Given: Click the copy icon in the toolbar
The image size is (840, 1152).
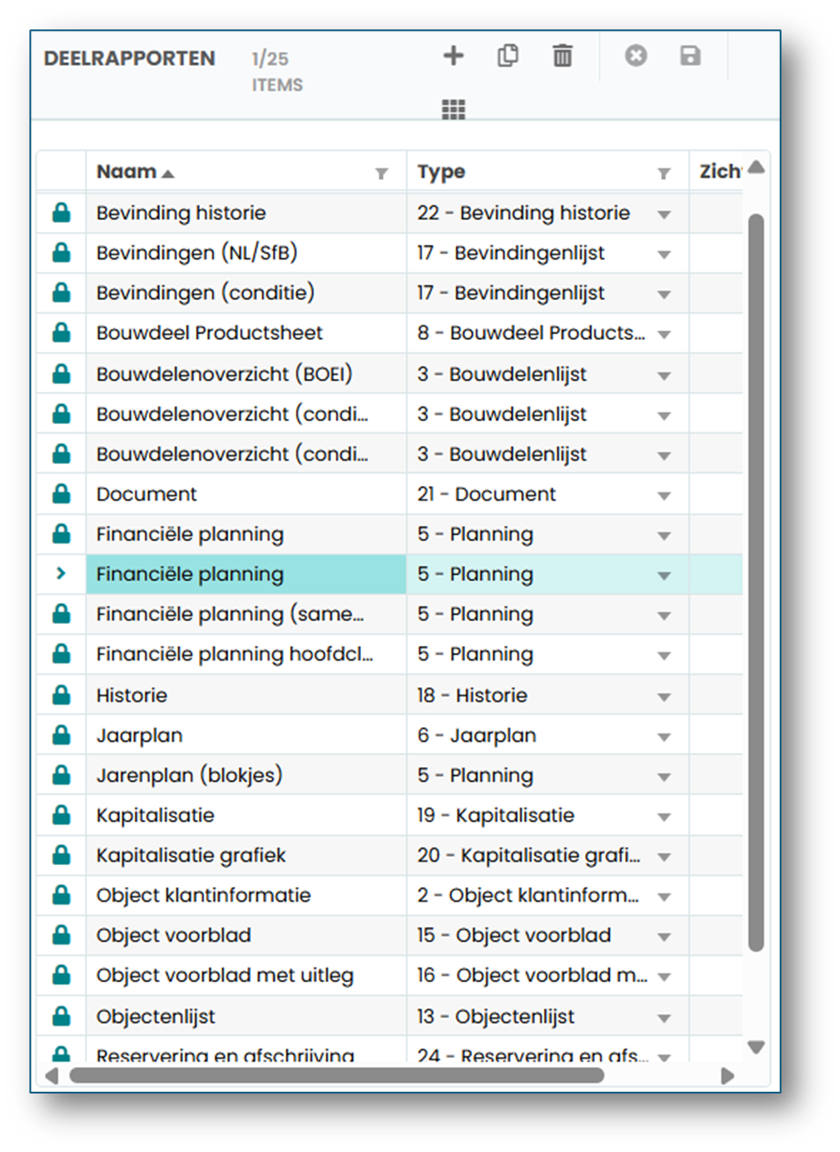Looking at the screenshot, I should tap(508, 56).
